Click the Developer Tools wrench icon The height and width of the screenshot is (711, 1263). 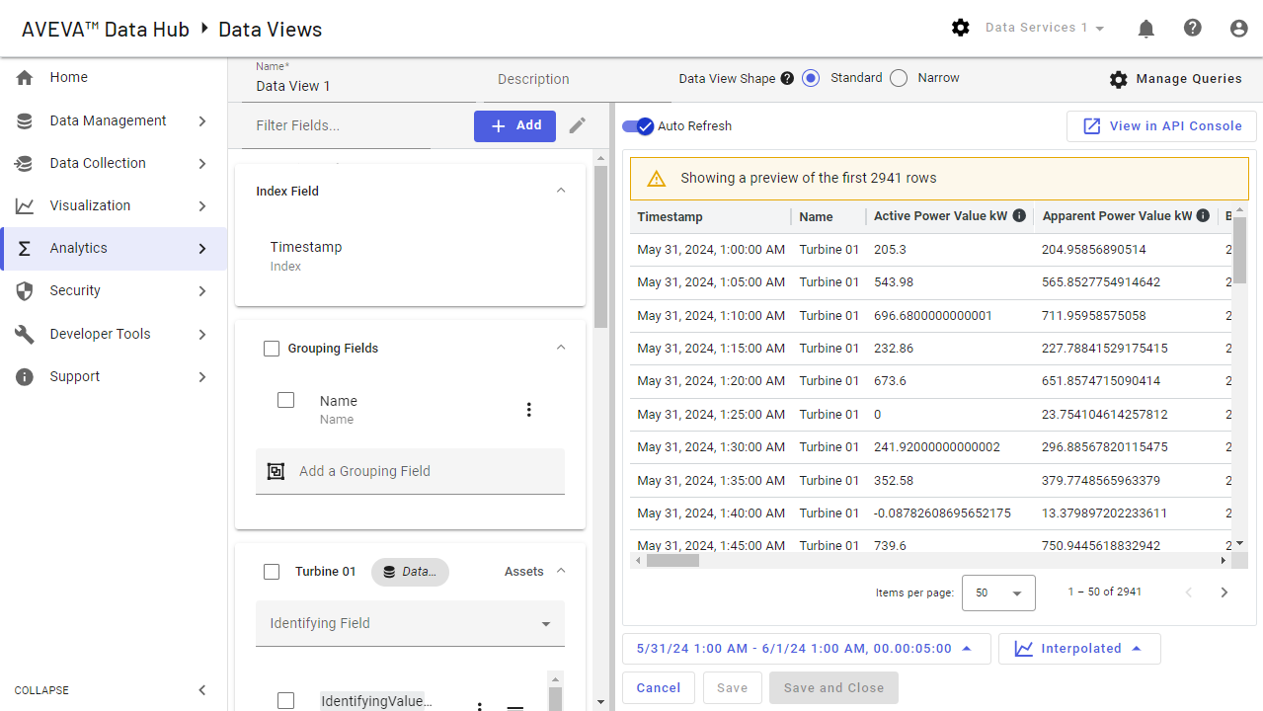click(x=25, y=335)
